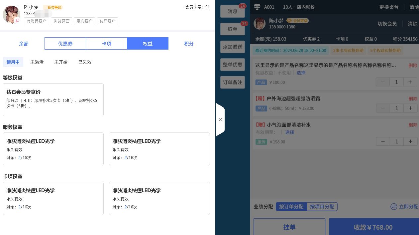
Task: Click 选择 next to 有效期至
Action: [x=290, y=132]
